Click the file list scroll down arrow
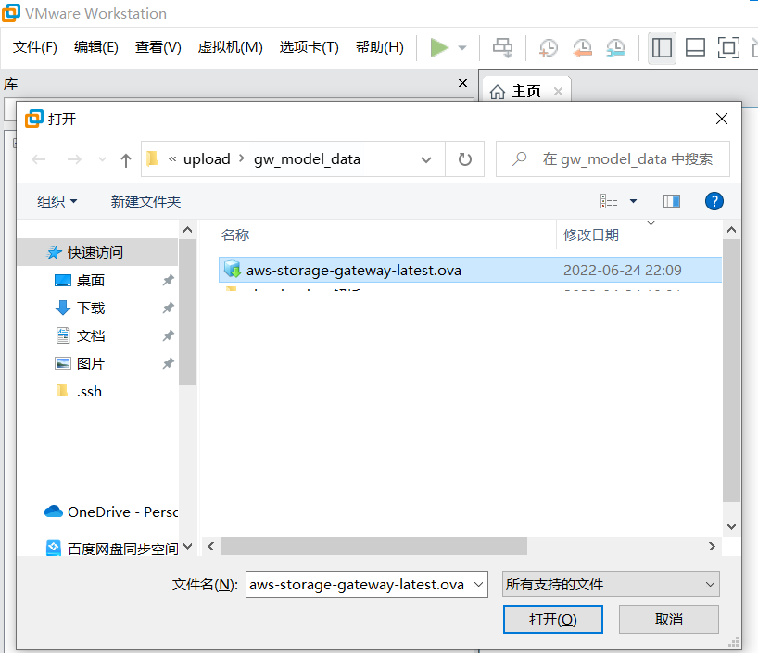The height and width of the screenshot is (657, 758). point(731,526)
